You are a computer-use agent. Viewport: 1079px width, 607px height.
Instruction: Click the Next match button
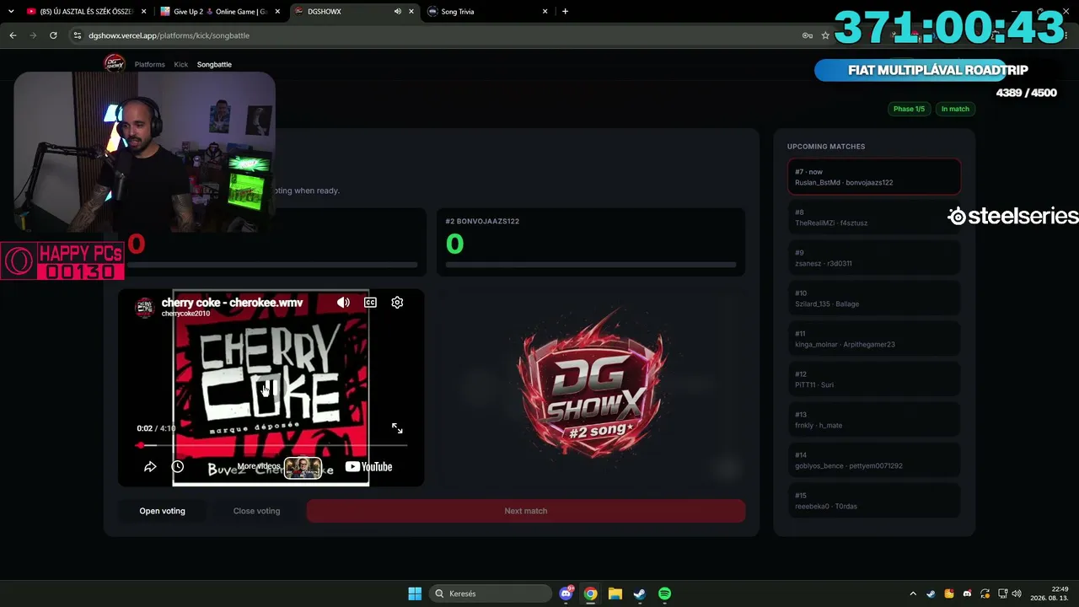(x=526, y=511)
